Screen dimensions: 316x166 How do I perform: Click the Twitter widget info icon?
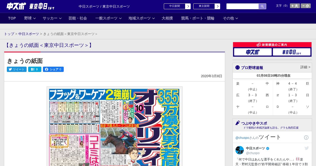[306, 138]
